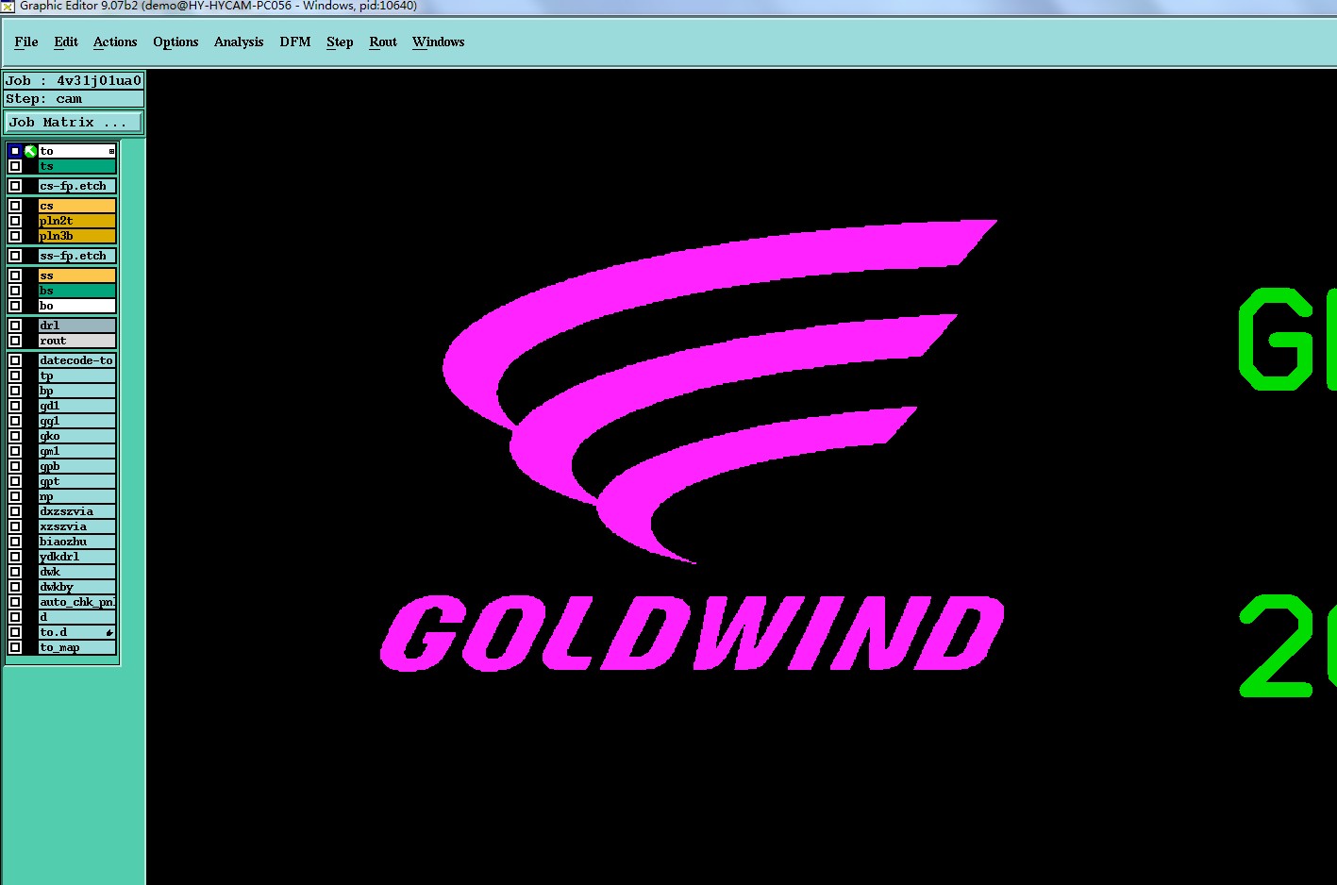Select layer name cs-fp.etch
1337x885 pixels.
77,186
